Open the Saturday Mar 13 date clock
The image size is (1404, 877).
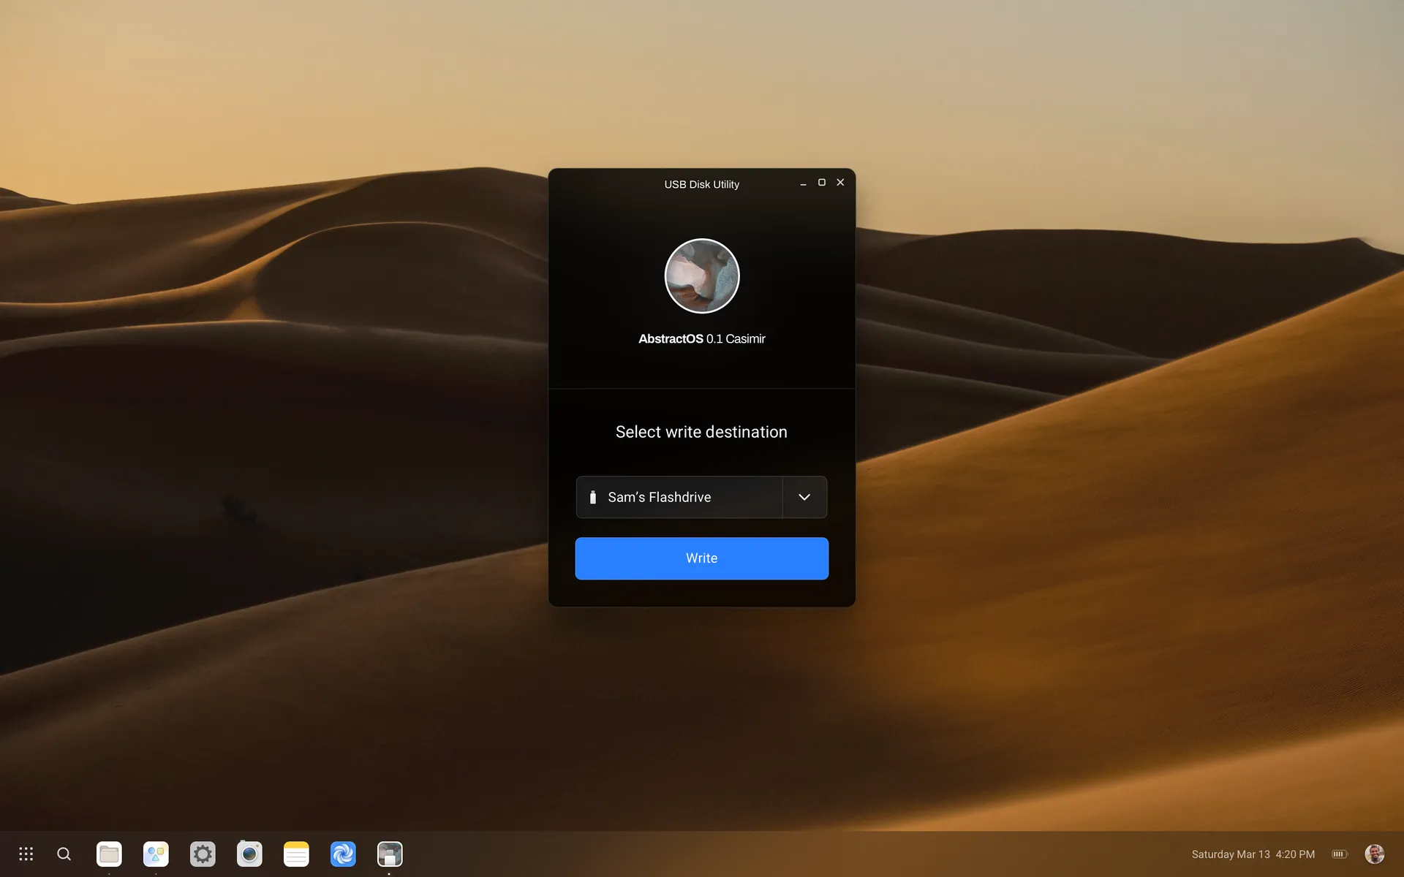[x=1253, y=854]
